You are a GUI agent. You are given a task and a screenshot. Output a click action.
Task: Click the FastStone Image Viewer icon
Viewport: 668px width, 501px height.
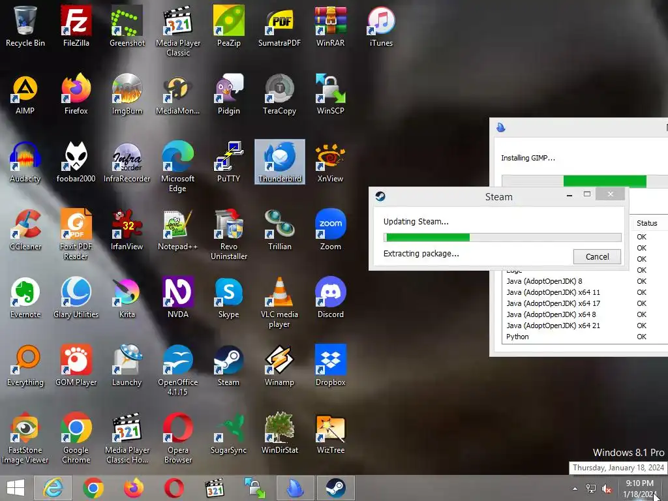tap(25, 438)
